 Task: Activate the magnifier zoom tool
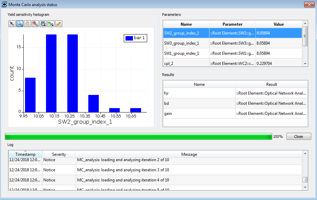click(20, 24)
